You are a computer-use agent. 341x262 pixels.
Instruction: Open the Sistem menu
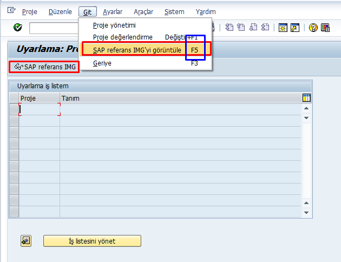[x=174, y=12]
